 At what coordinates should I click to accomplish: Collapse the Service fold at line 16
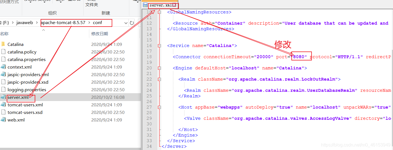(x=160, y=46)
